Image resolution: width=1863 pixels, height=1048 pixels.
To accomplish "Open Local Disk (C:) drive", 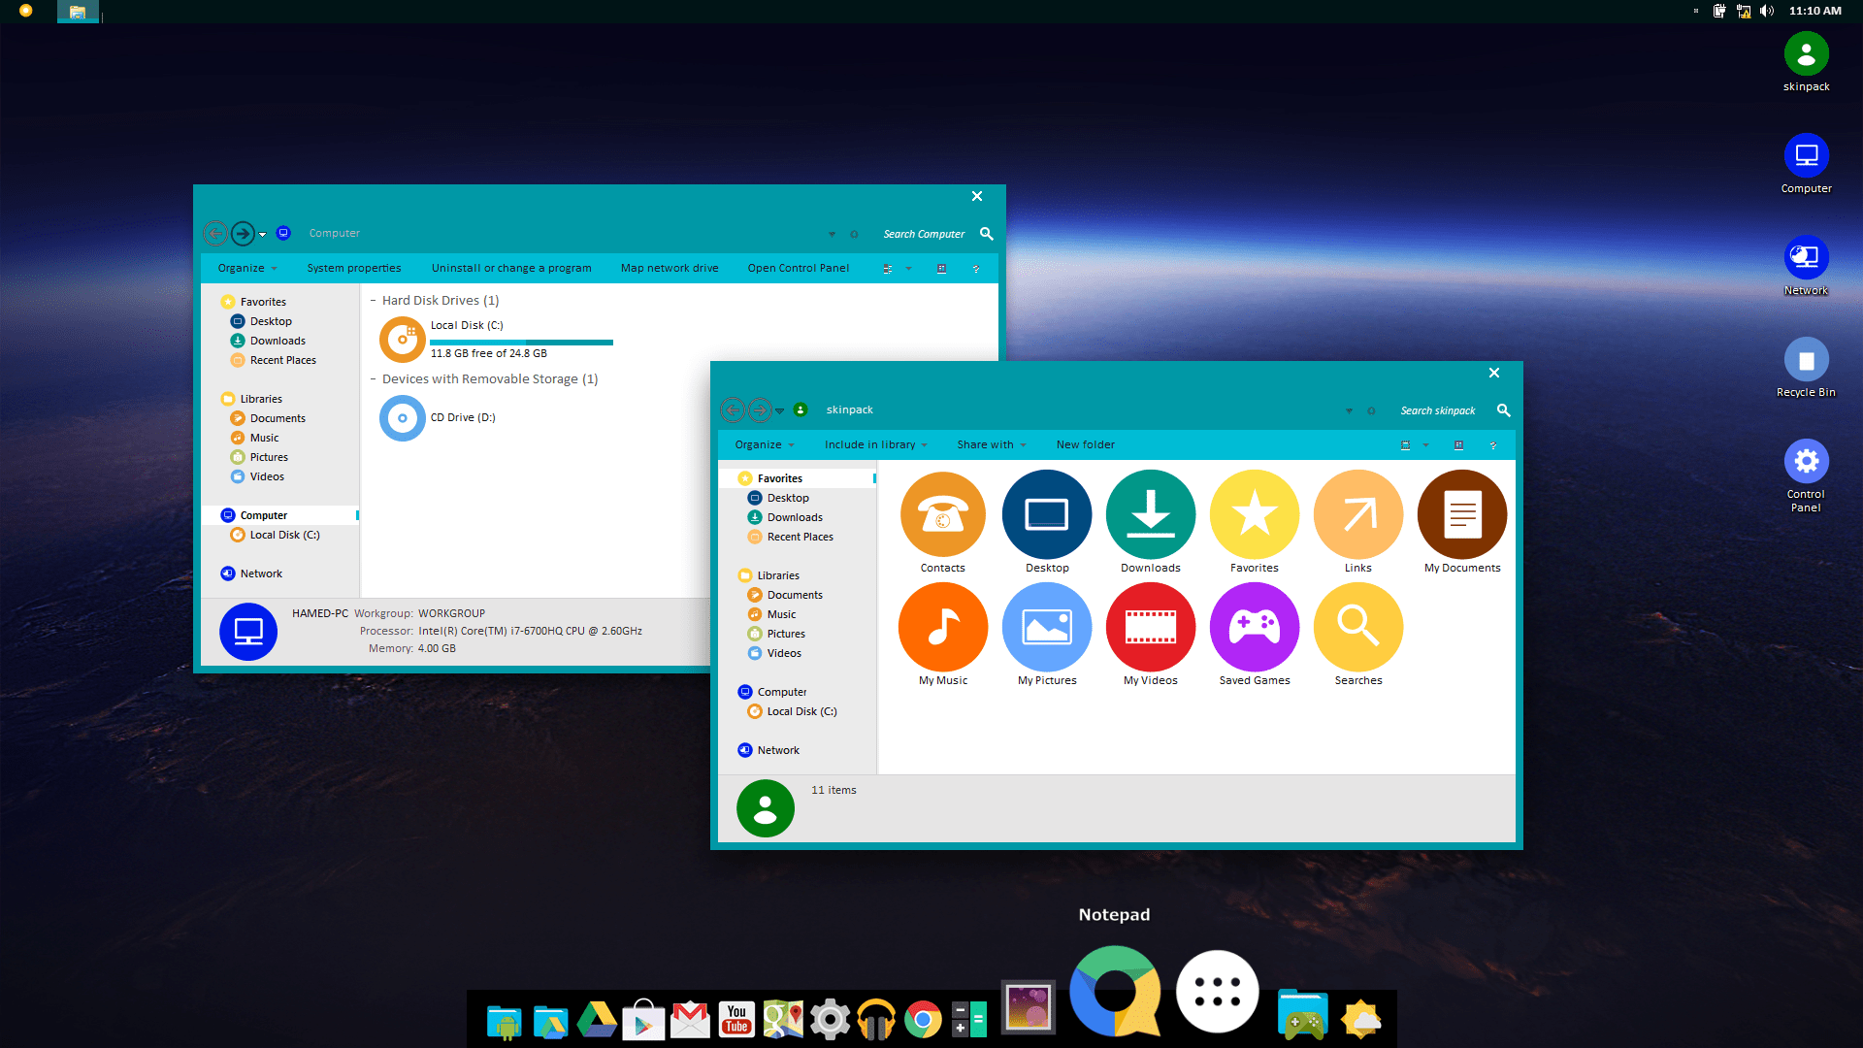I will pos(403,340).
